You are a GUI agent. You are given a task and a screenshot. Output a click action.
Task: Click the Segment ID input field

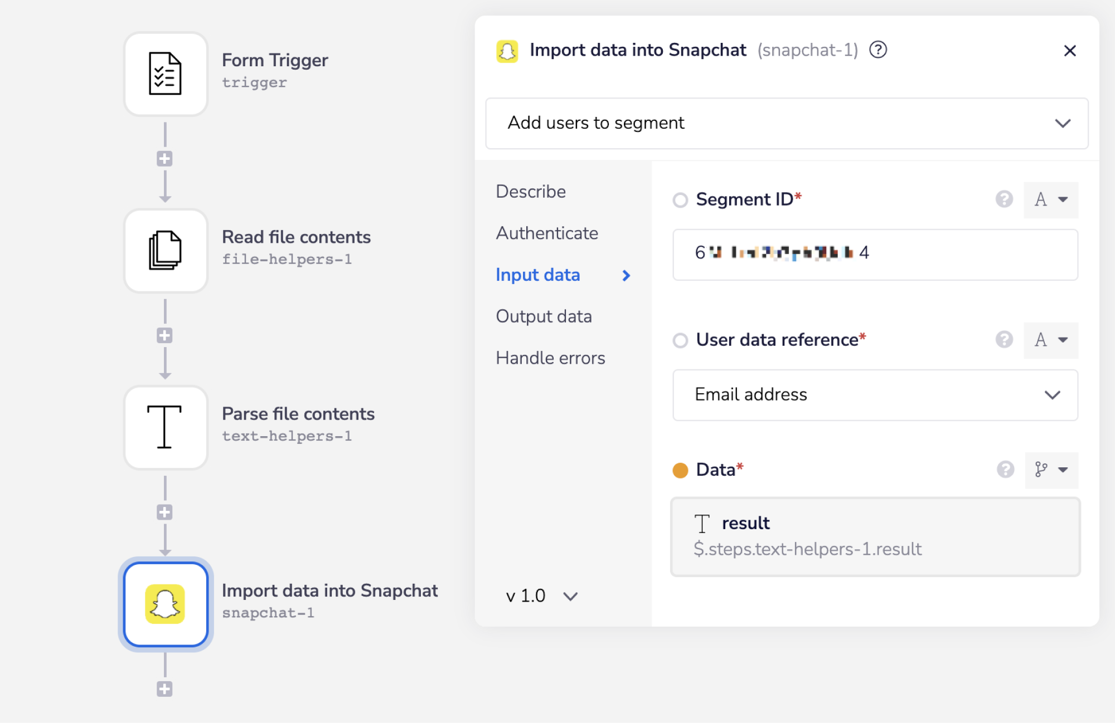[x=875, y=255]
